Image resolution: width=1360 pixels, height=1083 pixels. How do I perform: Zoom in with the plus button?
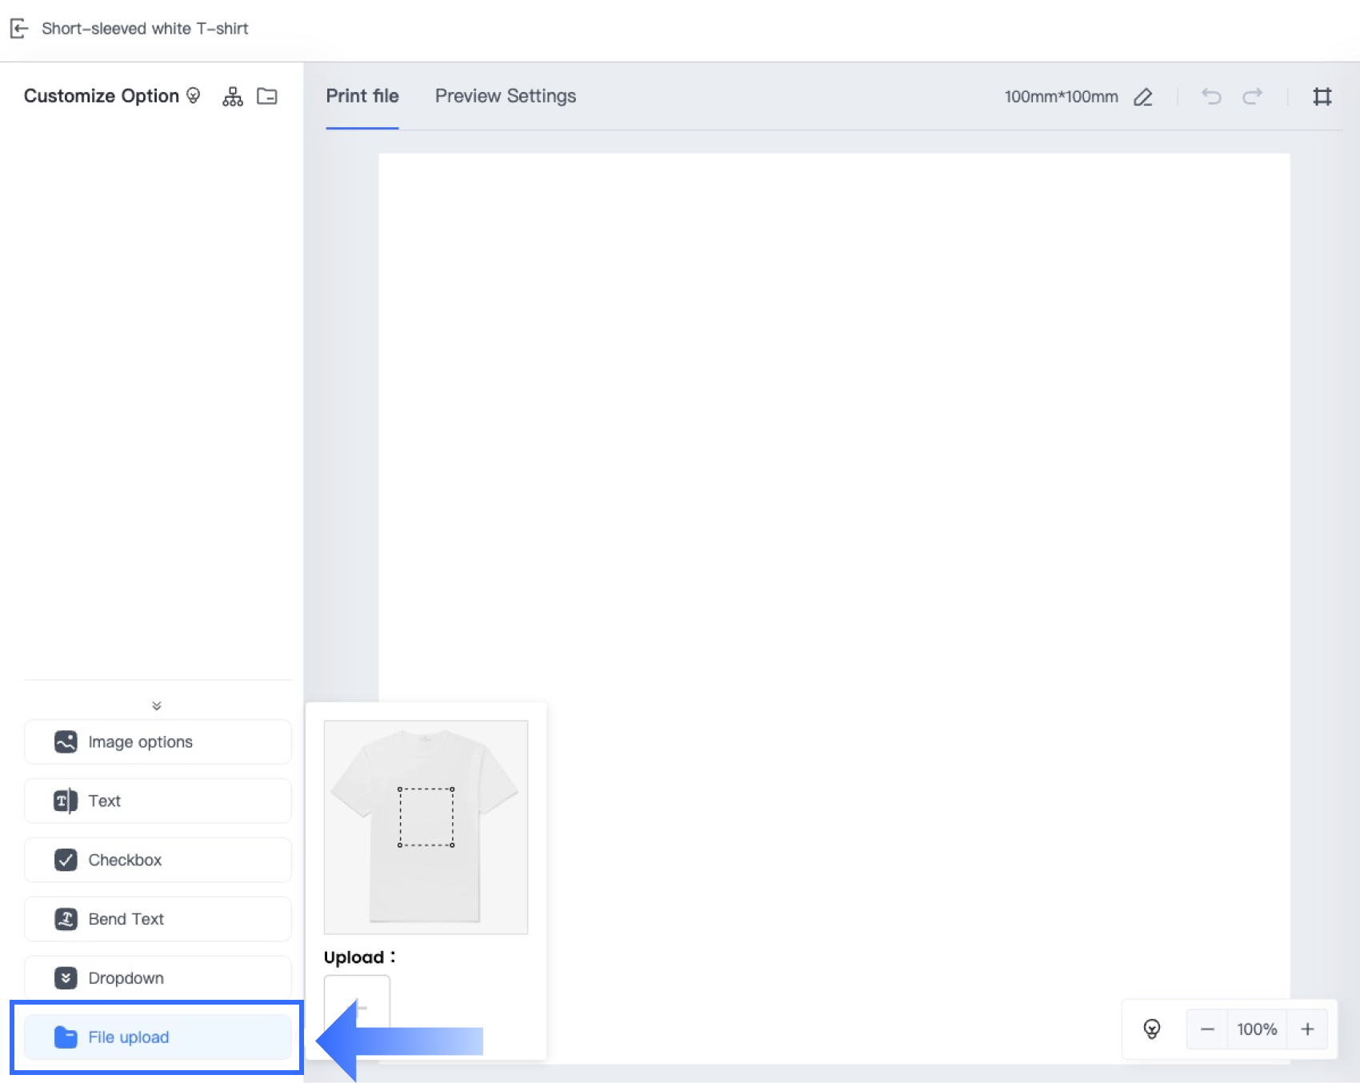tap(1307, 1029)
